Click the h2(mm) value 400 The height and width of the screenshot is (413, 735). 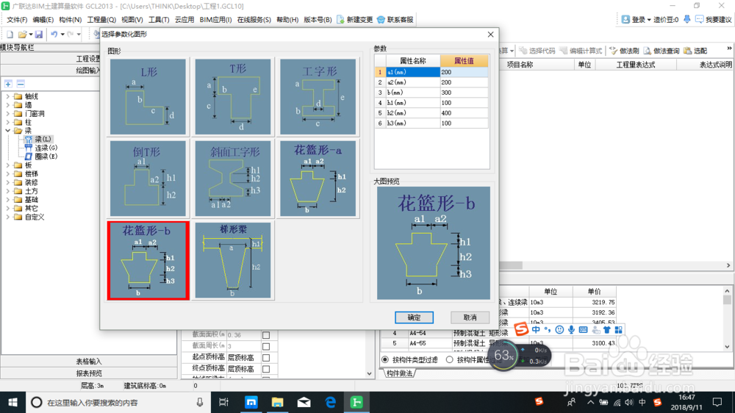pyautogui.click(x=464, y=113)
